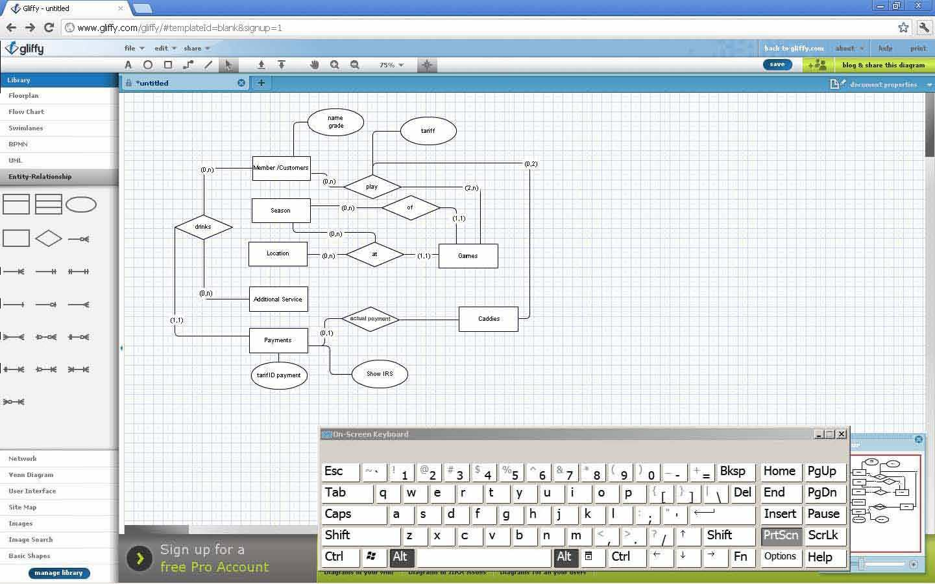Expand the document properties panel
This screenshot has width=935, height=584.
[x=882, y=84]
